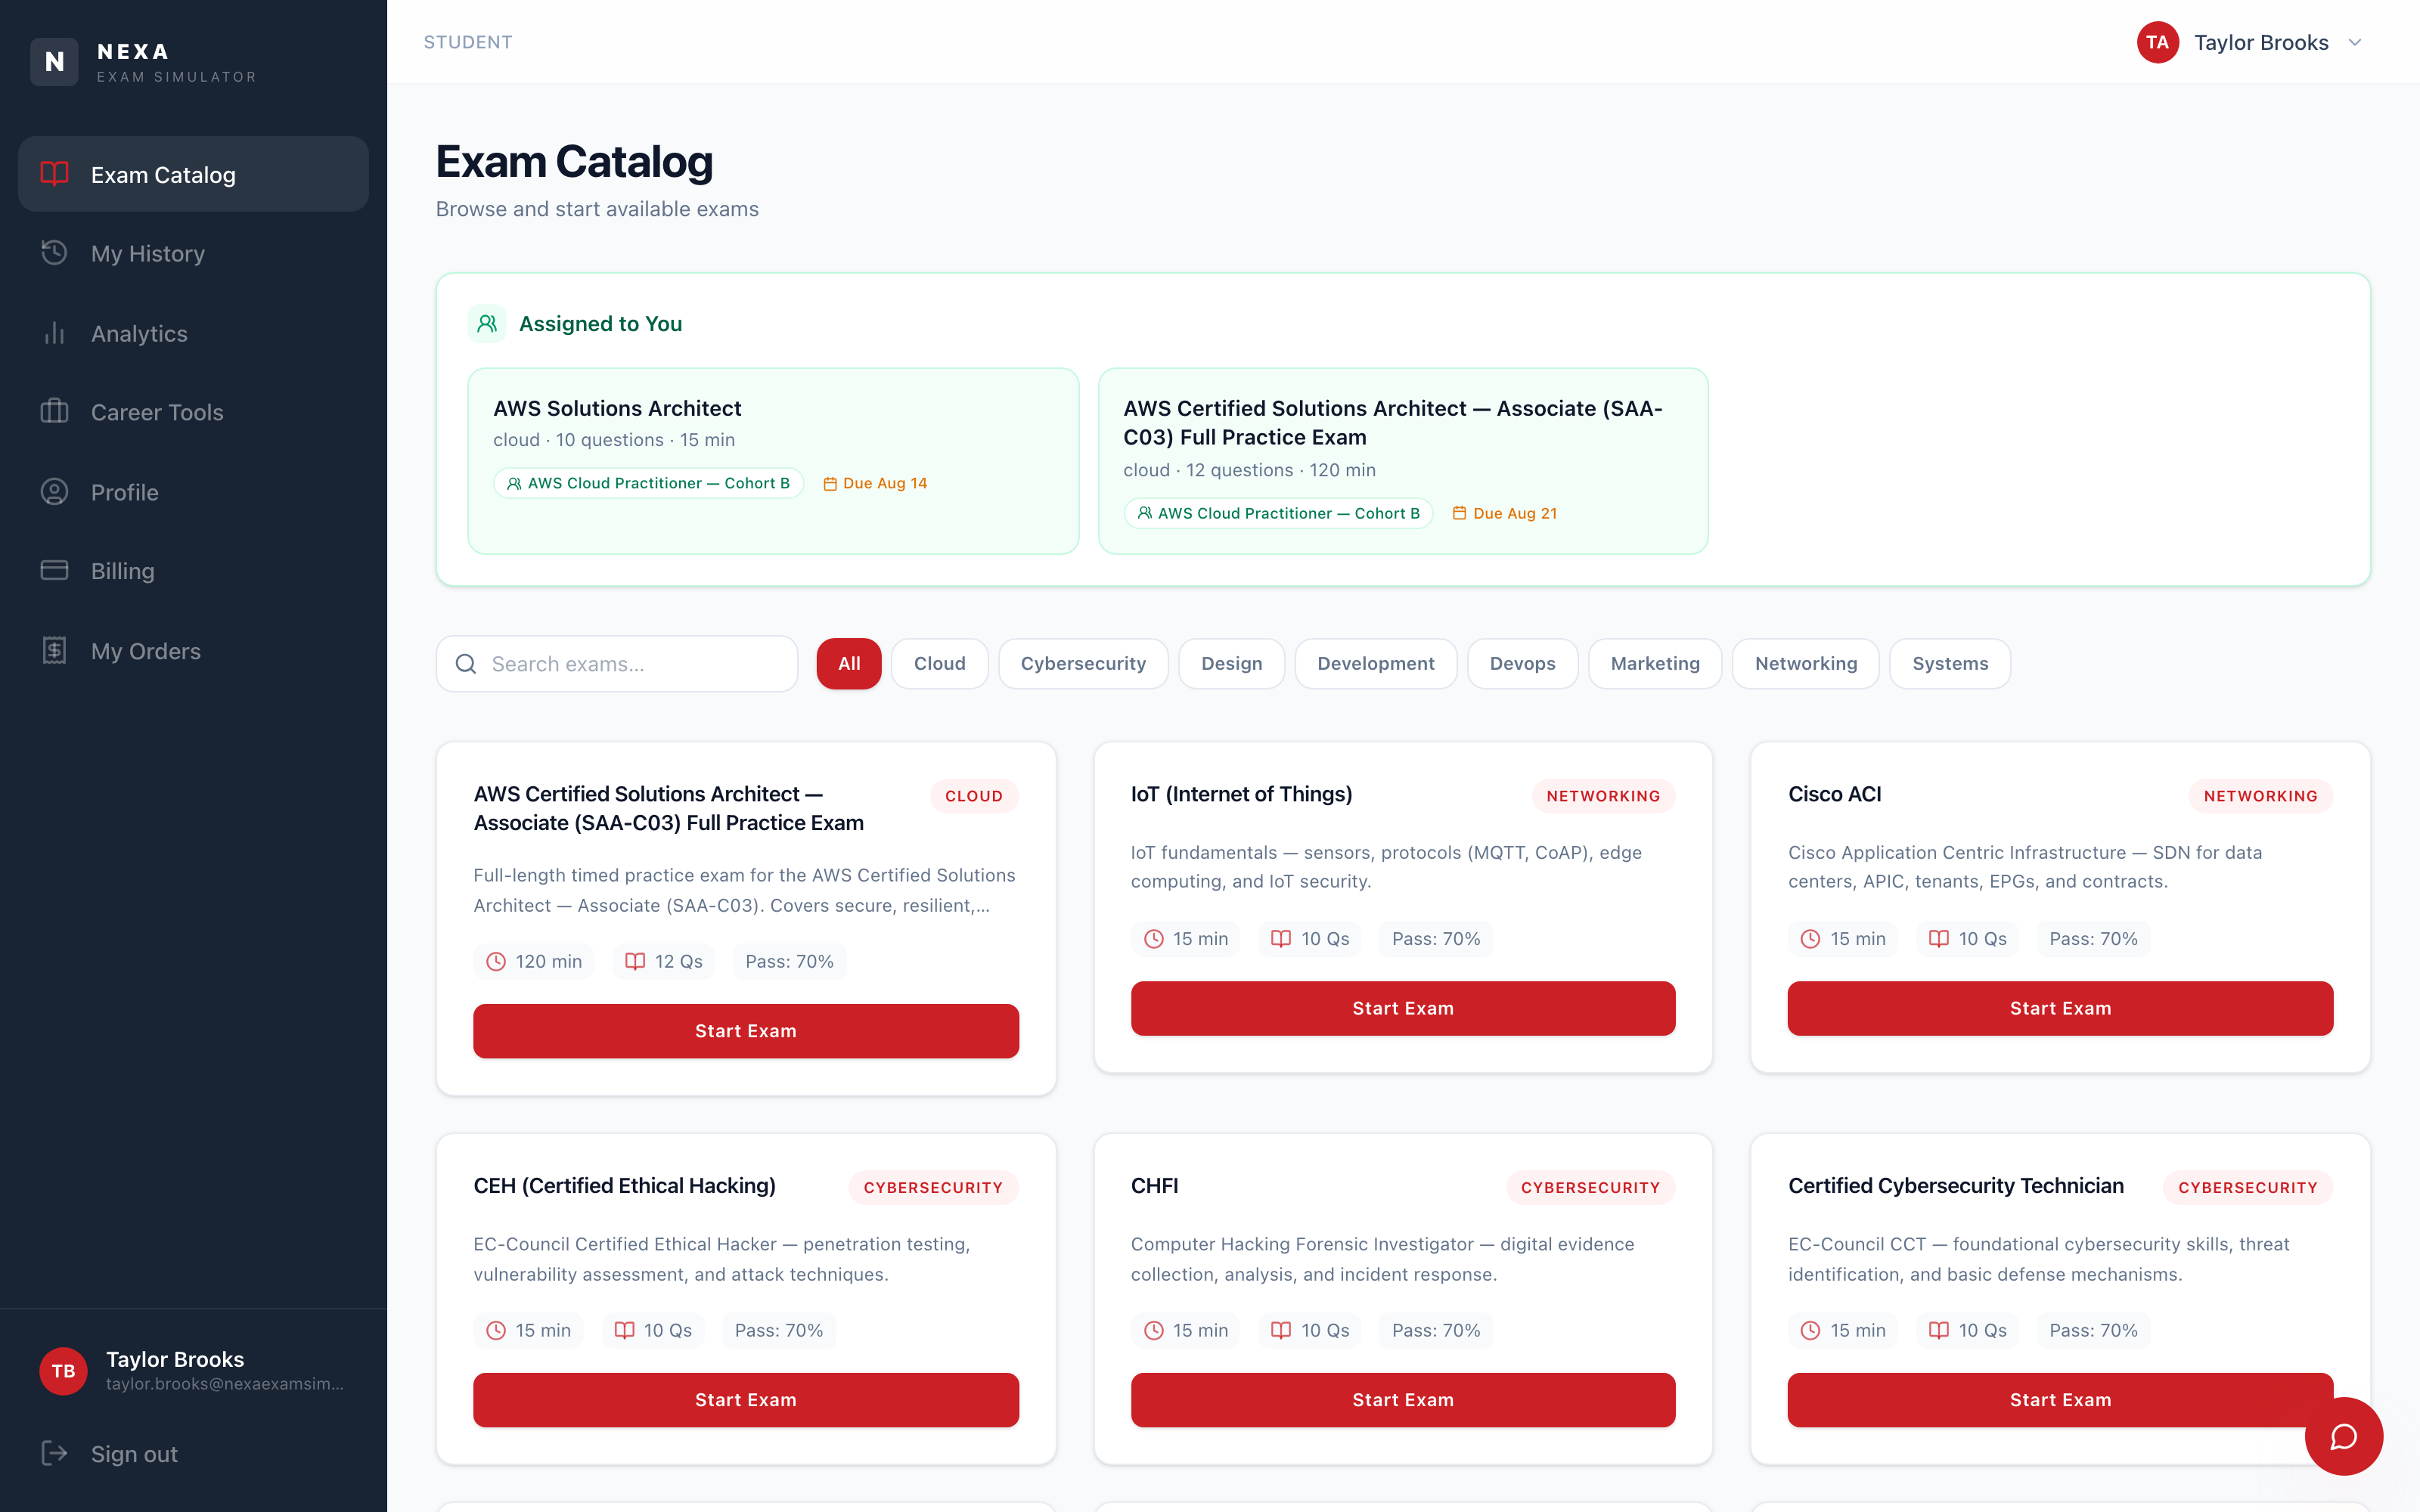Go to Analytics page
The width and height of the screenshot is (2420, 1512).
click(x=194, y=333)
